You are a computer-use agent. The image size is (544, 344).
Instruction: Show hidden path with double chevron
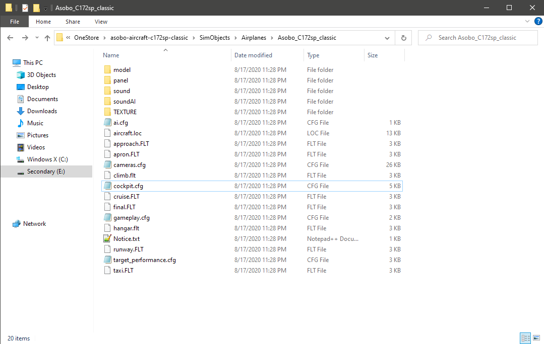coord(69,38)
